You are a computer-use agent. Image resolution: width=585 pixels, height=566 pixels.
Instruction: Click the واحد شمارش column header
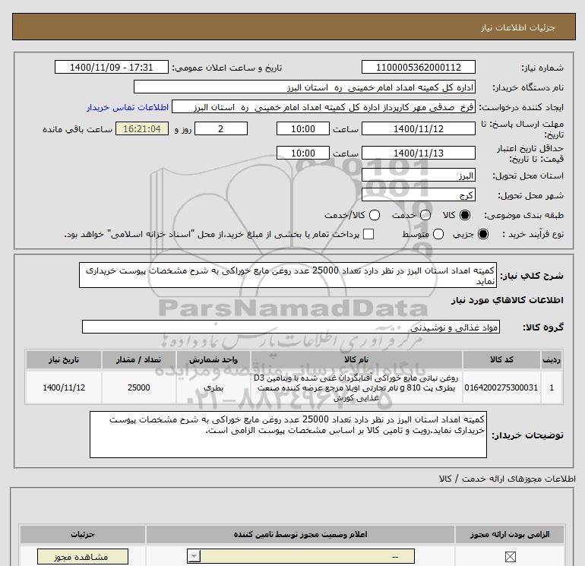213,359
